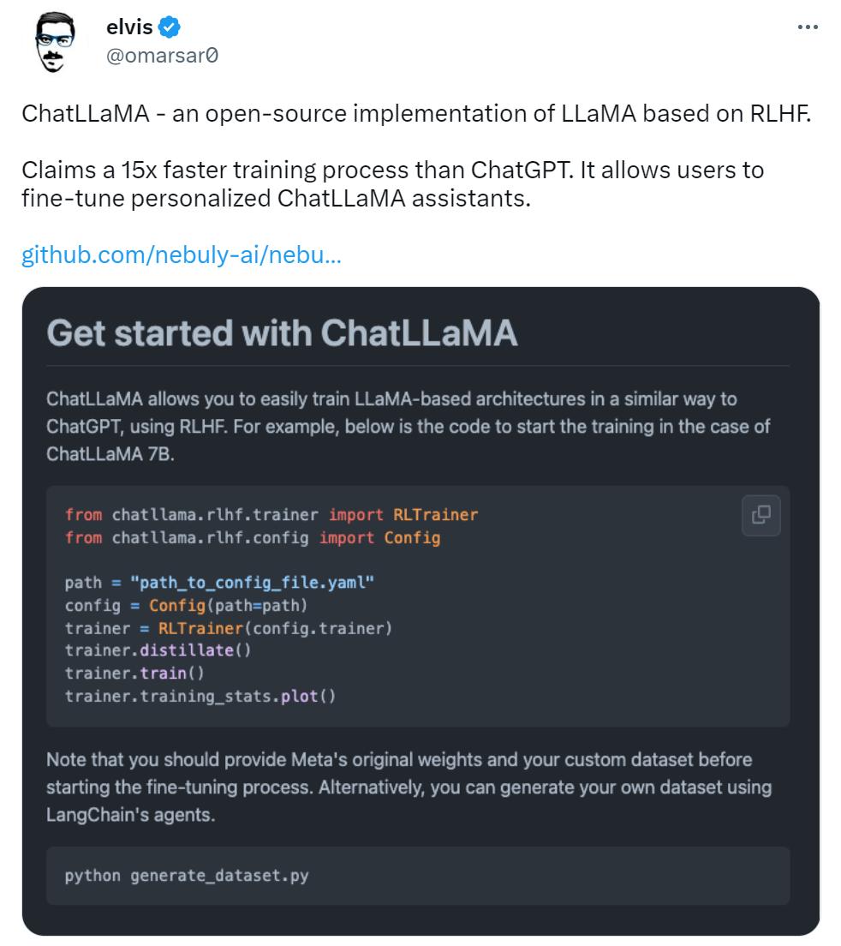Click the "path_to_config_file.yaml" string in the code

coord(253,583)
